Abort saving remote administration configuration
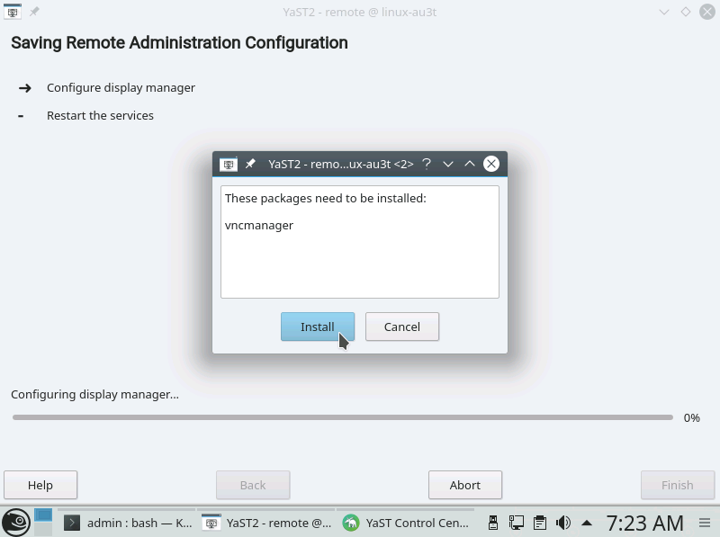The image size is (720, 537). 465,485
